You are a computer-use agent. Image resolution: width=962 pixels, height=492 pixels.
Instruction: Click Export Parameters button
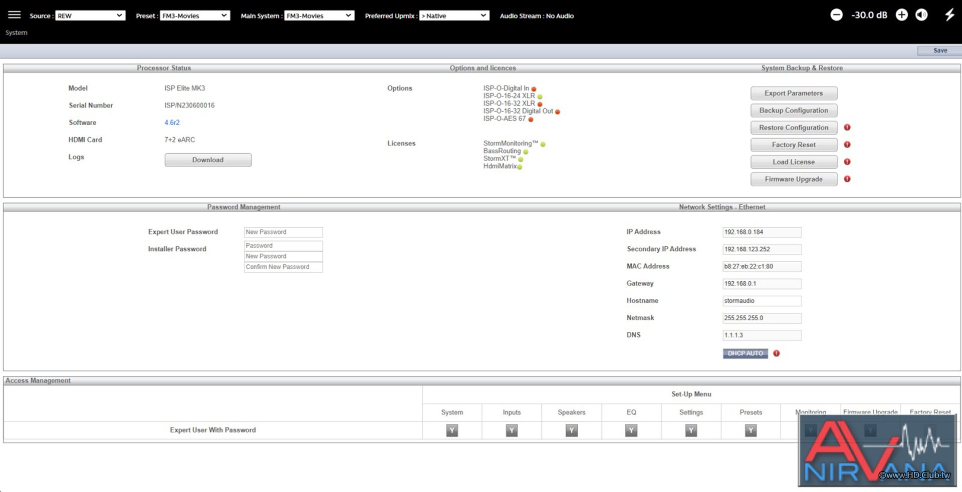click(794, 93)
